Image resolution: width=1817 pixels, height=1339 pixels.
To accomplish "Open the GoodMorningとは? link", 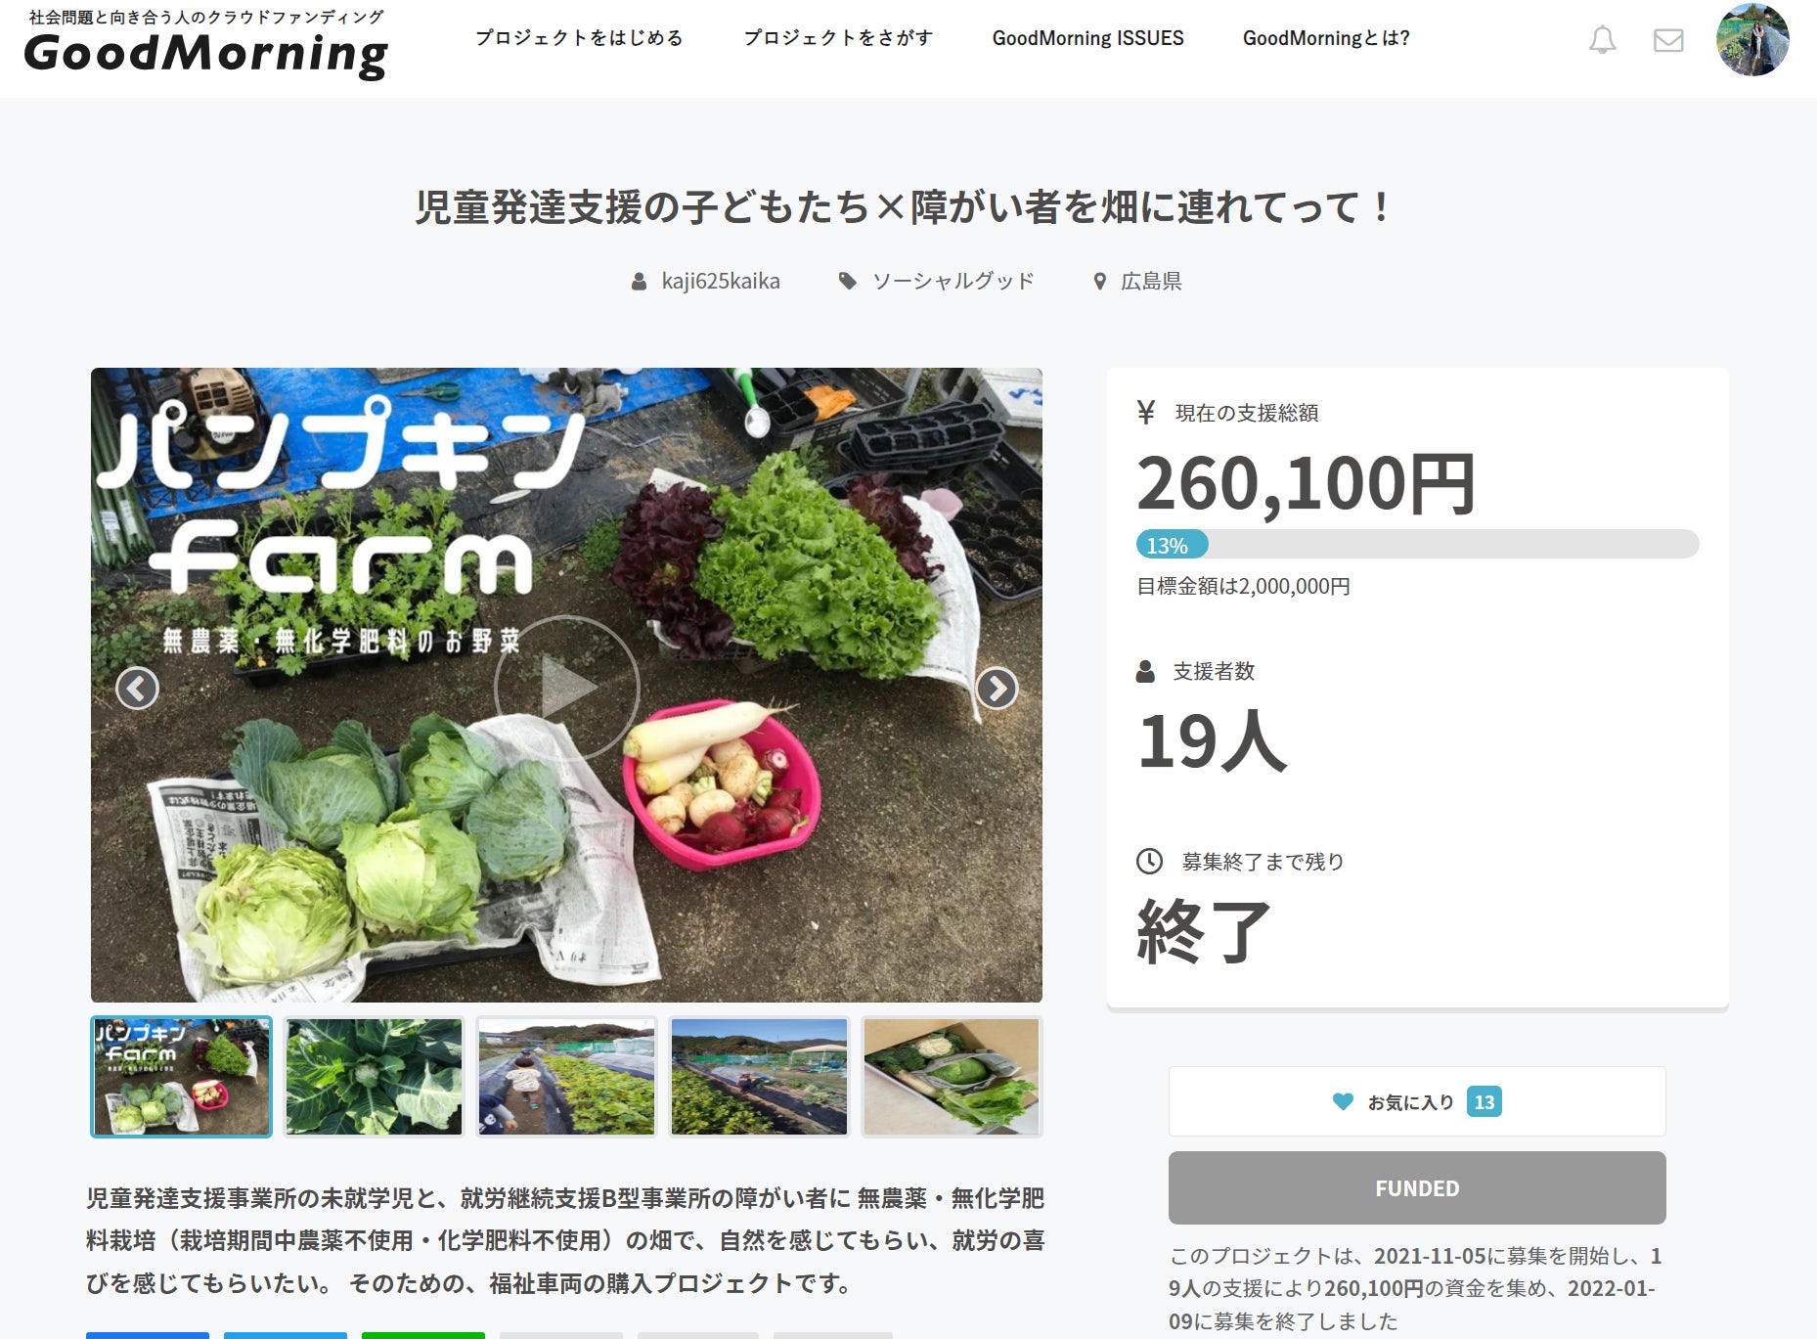I will coord(1326,38).
